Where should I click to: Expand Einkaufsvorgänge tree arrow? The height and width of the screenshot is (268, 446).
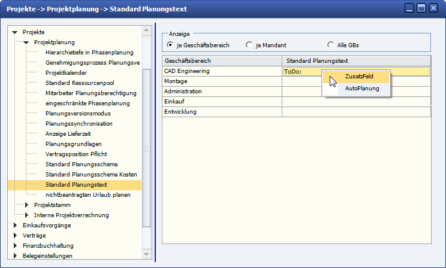pyautogui.click(x=14, y=226)
